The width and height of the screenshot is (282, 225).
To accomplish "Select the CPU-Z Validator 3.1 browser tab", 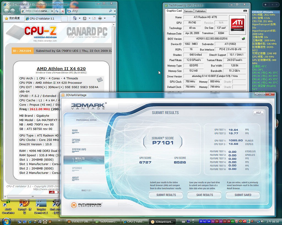I will point(42,18).
